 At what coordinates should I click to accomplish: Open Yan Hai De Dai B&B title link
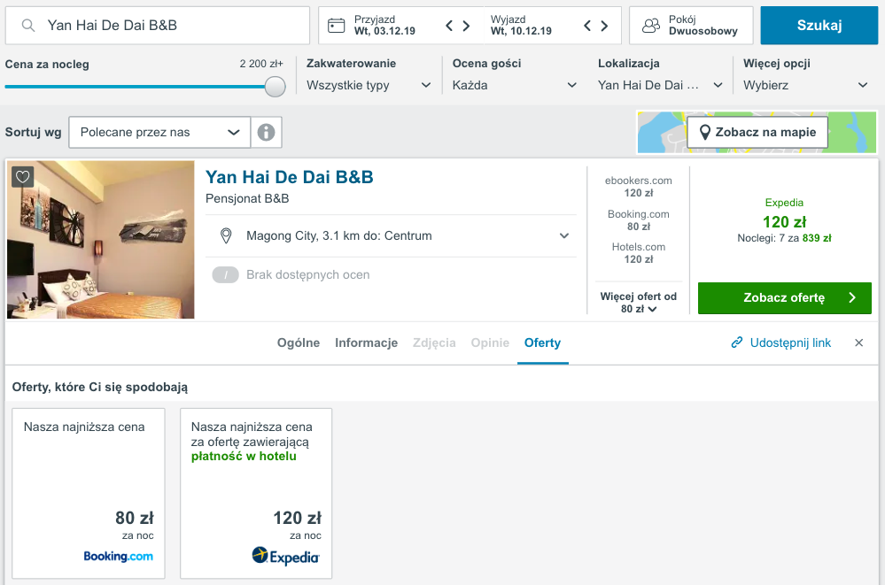tap(290, 177)
